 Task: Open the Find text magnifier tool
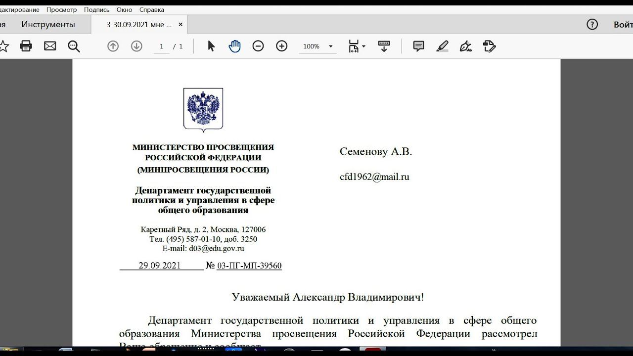(74, 46)
